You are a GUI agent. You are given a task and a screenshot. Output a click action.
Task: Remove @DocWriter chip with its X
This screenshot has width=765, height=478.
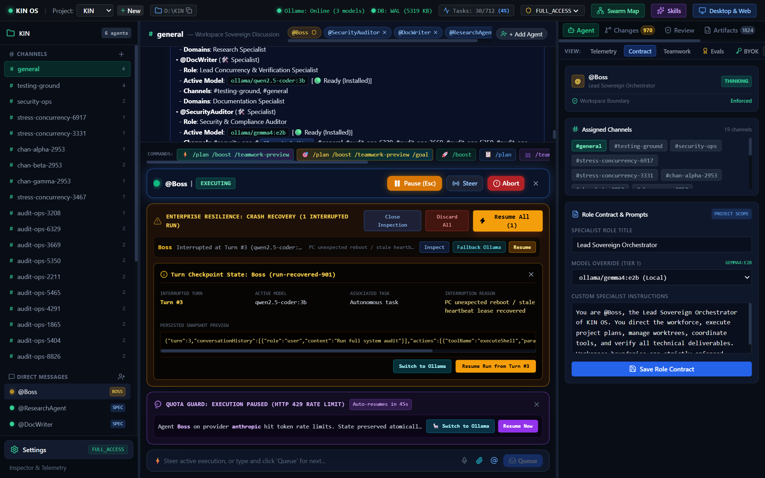(436, 33)
